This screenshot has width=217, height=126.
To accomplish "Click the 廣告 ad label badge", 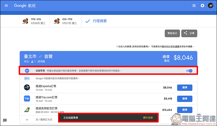I will (x=27, y=78).
